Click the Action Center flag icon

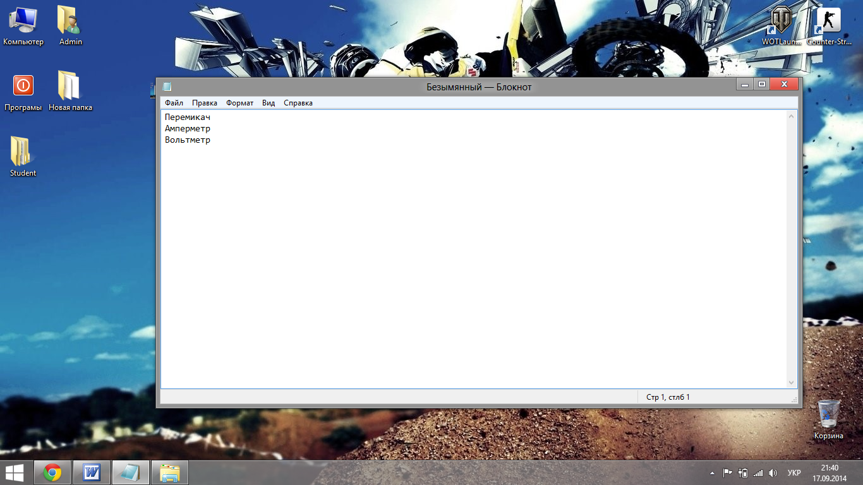(728, 472)
